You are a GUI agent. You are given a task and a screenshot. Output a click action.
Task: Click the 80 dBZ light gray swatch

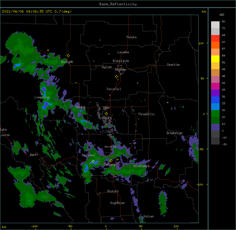click(215, 25)
